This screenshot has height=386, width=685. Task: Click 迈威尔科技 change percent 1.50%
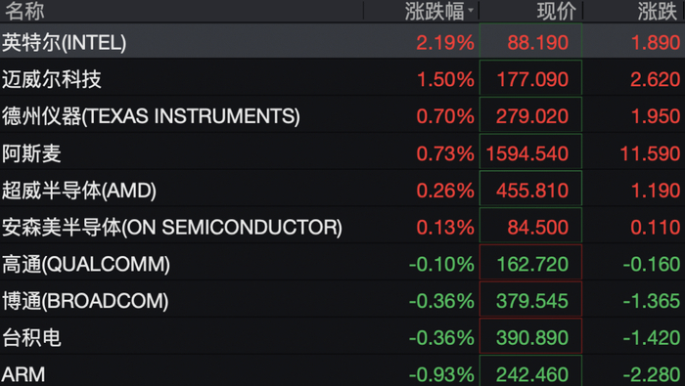point(445,80)
